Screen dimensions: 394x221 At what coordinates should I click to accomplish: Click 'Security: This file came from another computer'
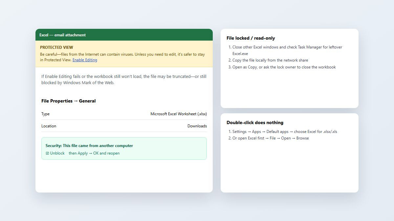point(89,146)
